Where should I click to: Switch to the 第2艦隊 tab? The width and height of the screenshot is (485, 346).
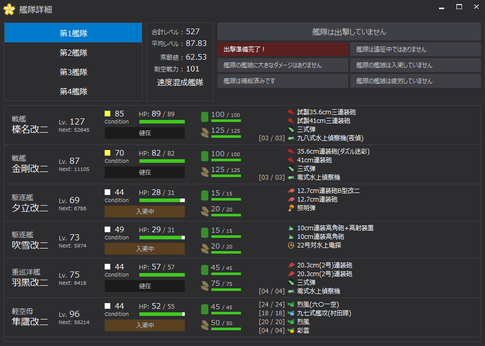pyautogui.click(x=74, y=53)
